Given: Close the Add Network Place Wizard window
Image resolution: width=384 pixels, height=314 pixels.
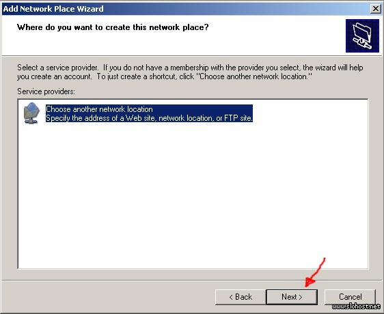Looking at the screenshot, I should (x=375, y=9).
